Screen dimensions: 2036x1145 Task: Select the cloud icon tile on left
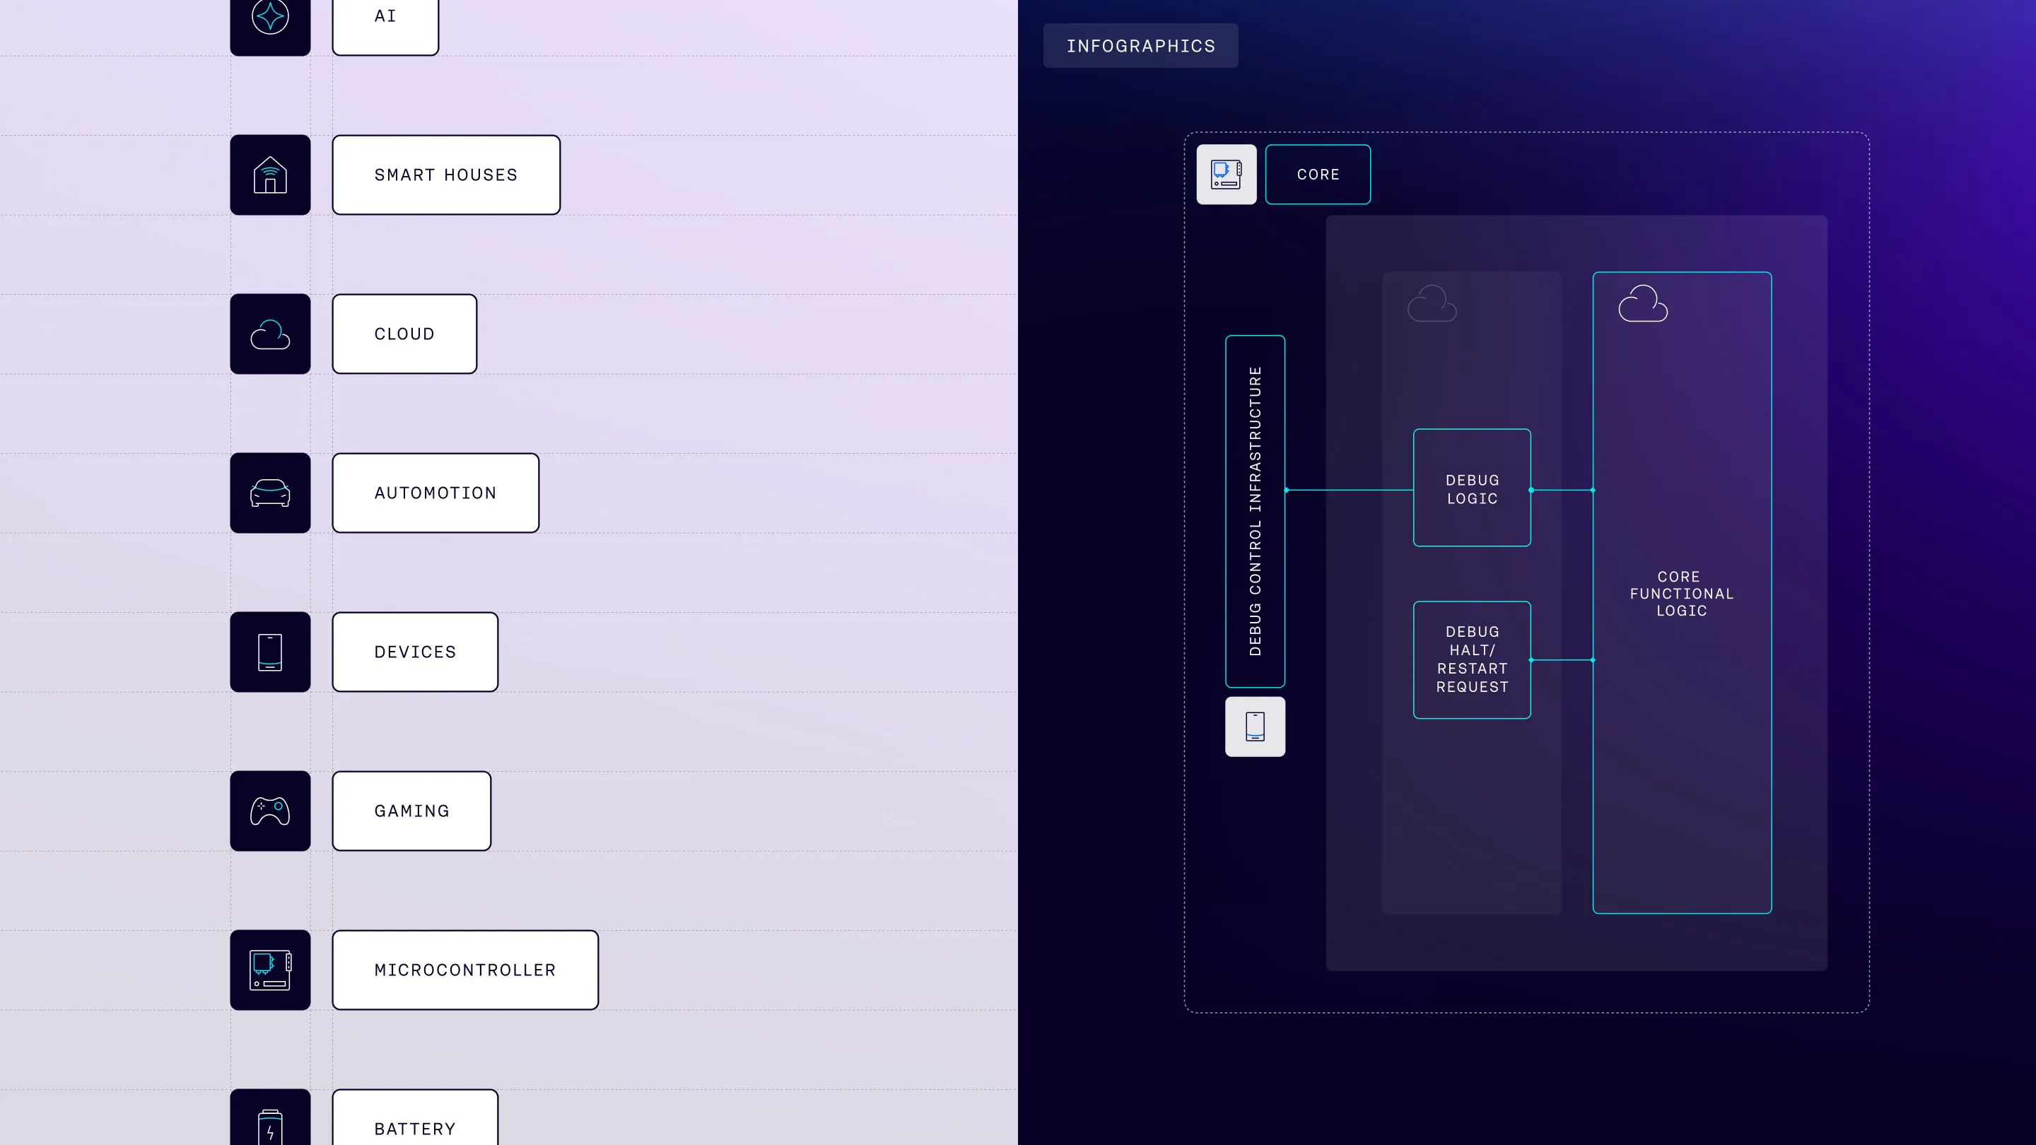pos(269,334)
